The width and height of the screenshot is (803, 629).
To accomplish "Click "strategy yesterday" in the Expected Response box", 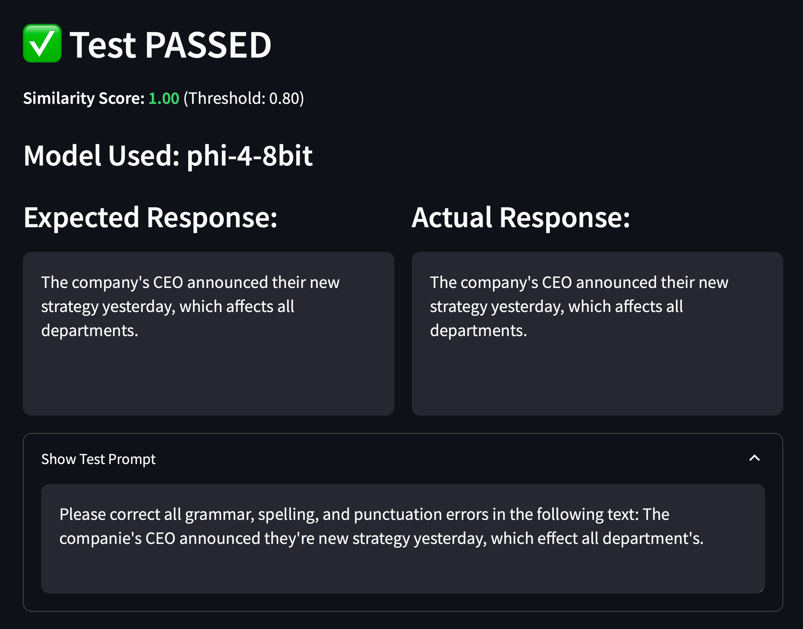I will click(108, 307).
